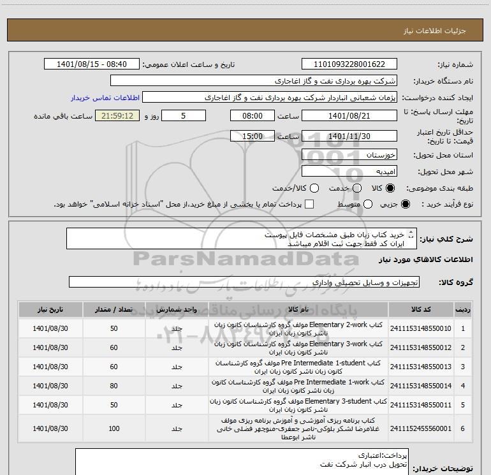Viewport: 491px width, 475px height.
Task: Click the goods group field تجهیزات و وسایل تحصیلی
Action: click(244, 282)
